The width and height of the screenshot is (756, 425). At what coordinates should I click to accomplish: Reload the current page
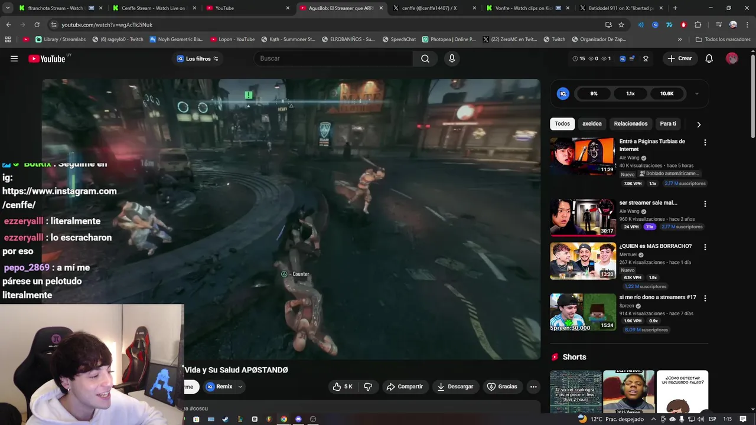37,25
